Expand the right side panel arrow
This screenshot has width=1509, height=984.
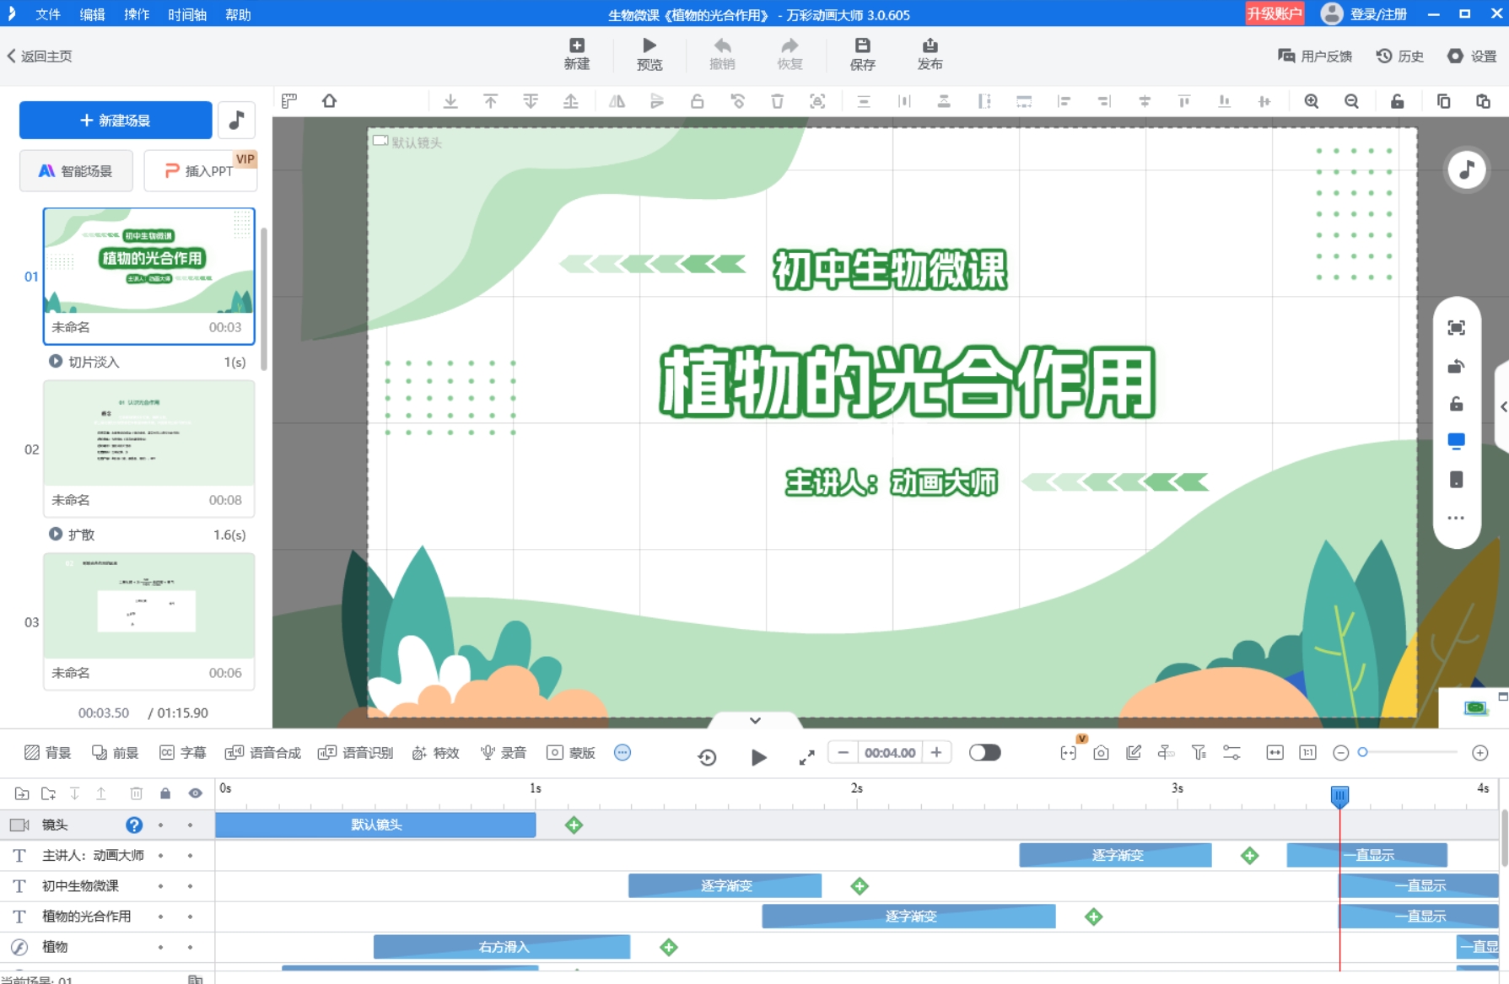tap(1503, 407)
